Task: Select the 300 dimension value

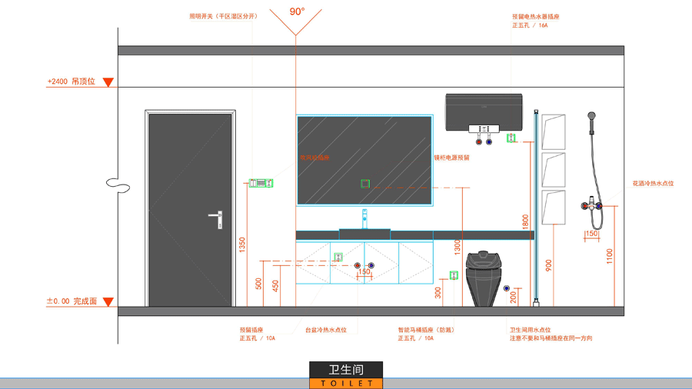Action: pos(437,293)
